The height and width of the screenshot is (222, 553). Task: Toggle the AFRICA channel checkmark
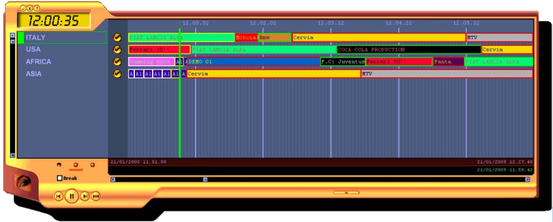[117, 62]
